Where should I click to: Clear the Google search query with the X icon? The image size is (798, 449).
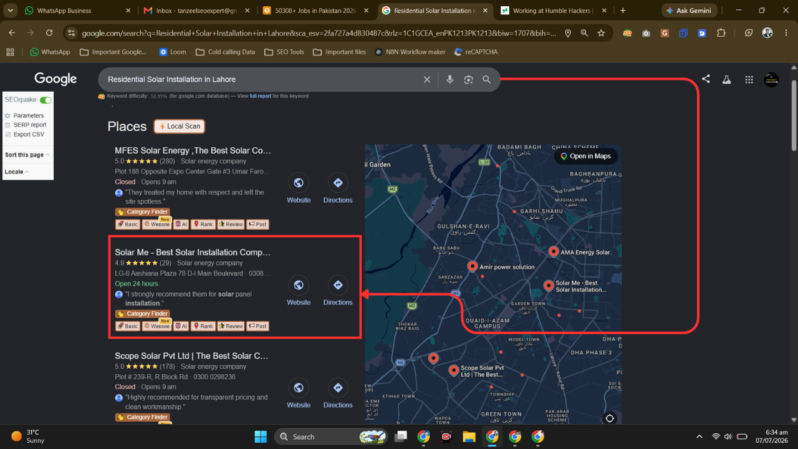(x=427, y=80)
